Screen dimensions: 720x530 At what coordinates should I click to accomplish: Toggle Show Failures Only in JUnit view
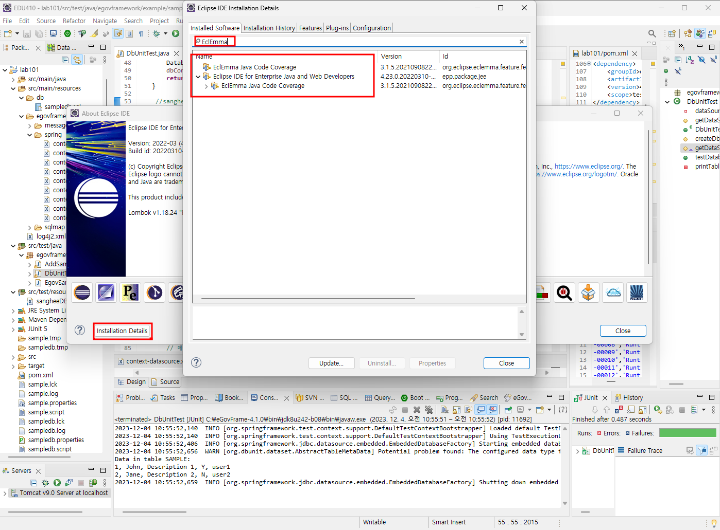point(619,410)
